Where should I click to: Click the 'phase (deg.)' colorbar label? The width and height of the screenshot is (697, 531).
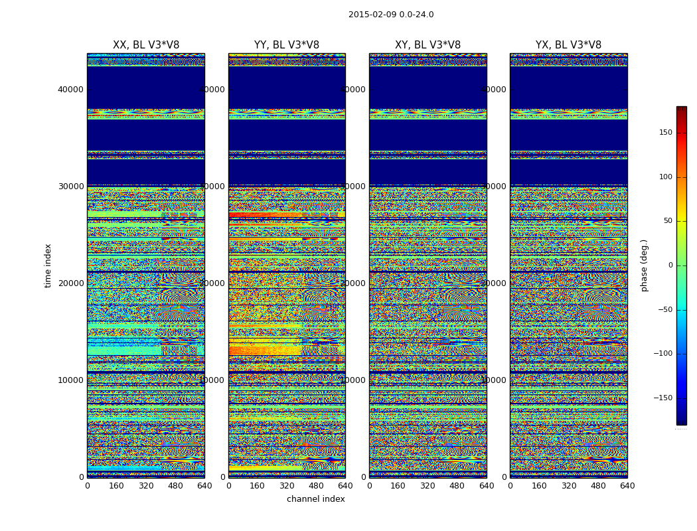(644, 265)
